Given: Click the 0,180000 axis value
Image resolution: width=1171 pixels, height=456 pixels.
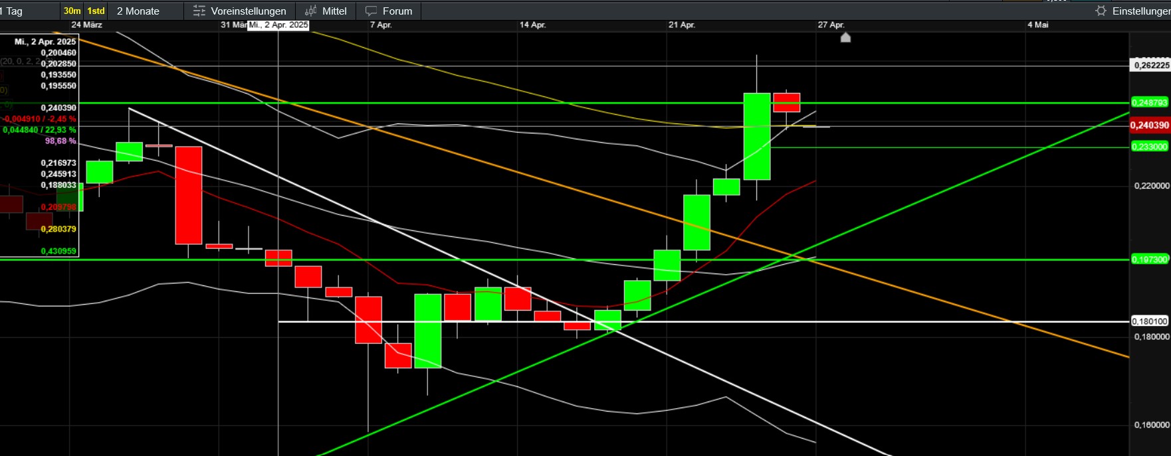Looking at the screenshot, I should pyautogui.click(x=1152, y=337).
